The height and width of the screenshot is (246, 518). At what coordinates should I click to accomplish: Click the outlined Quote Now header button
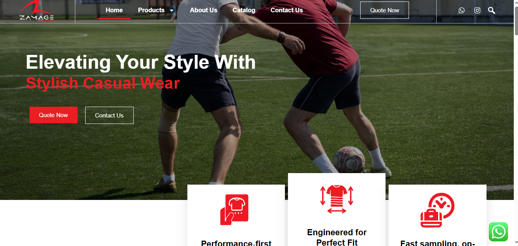384,10
